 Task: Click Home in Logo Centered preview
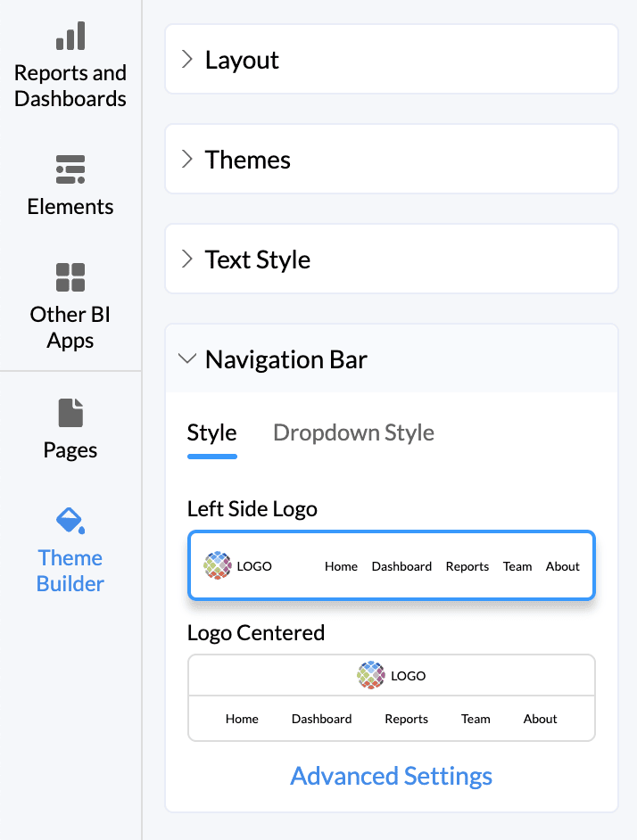[x=242, y=719]
